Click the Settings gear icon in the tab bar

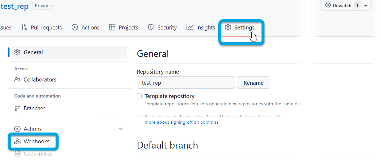coord(228,27)
